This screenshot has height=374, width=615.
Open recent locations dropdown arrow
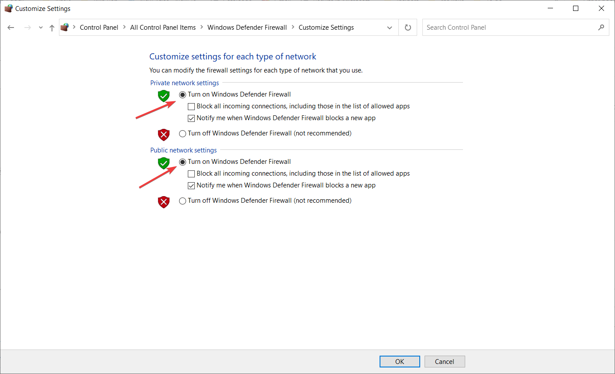(41, 28)
